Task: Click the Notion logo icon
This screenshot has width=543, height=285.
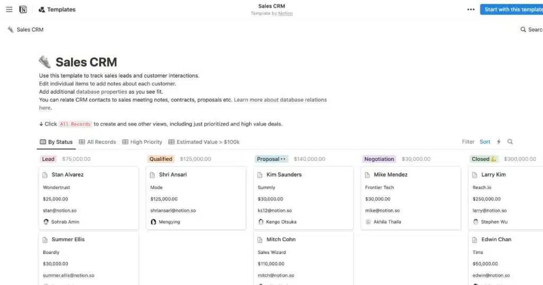Action: coord(23,10)
